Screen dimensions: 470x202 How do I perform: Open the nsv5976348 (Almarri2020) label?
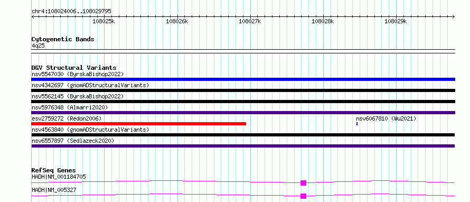click(70, 107)
